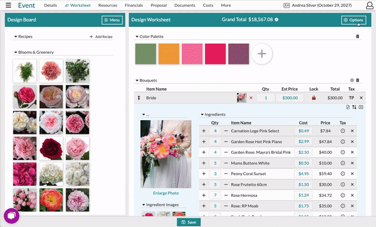Image resolution: width=376 pixels, height=227 pixels.
Task: Delete the Bride line item
Action: (361, 98)
